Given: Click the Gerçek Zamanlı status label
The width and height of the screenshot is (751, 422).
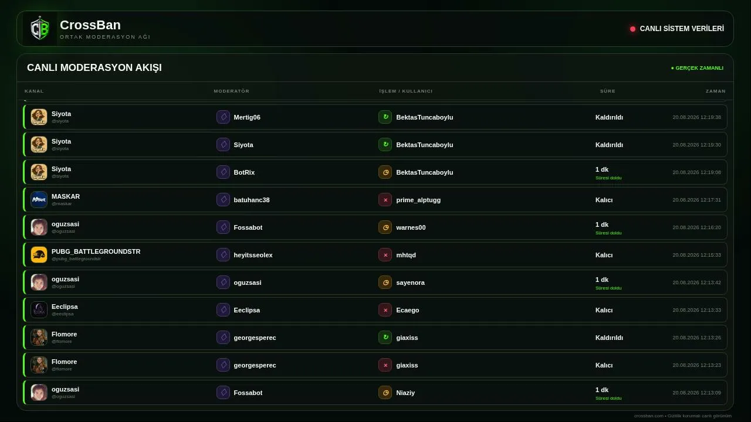Looking at the screenshot, I should [x=697, y=68].
